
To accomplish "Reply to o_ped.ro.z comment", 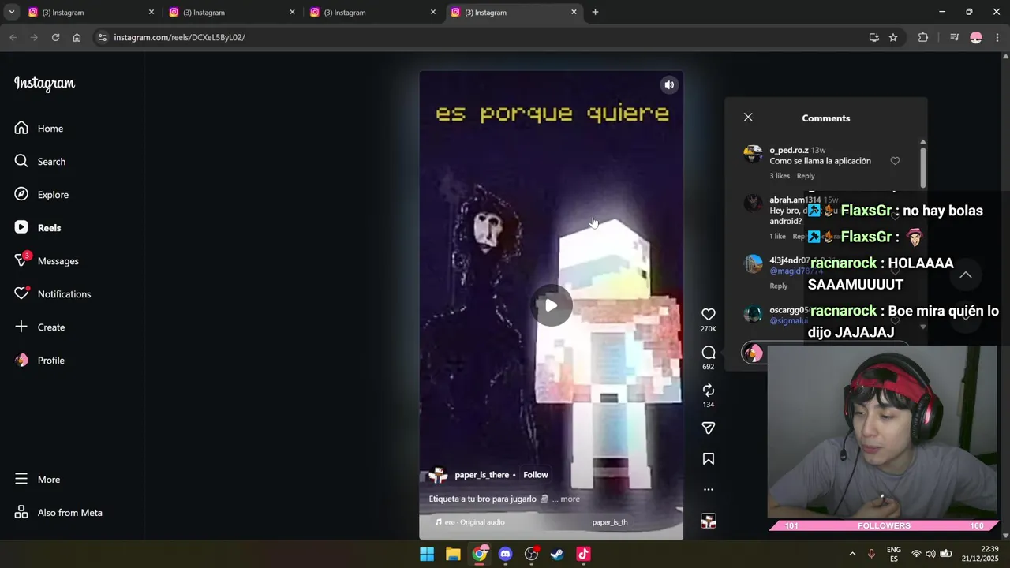I will point(806,176).
